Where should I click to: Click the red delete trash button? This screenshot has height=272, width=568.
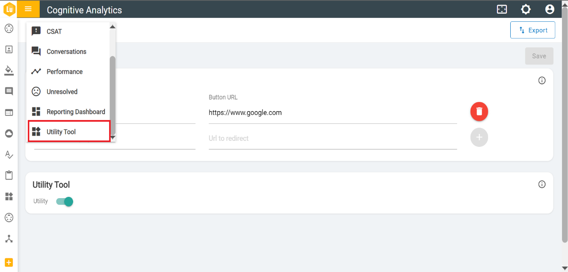479,111
